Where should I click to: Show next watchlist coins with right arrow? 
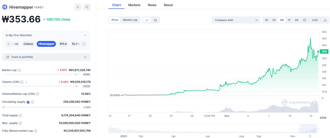pyautogui.click(x=84, y=44)
